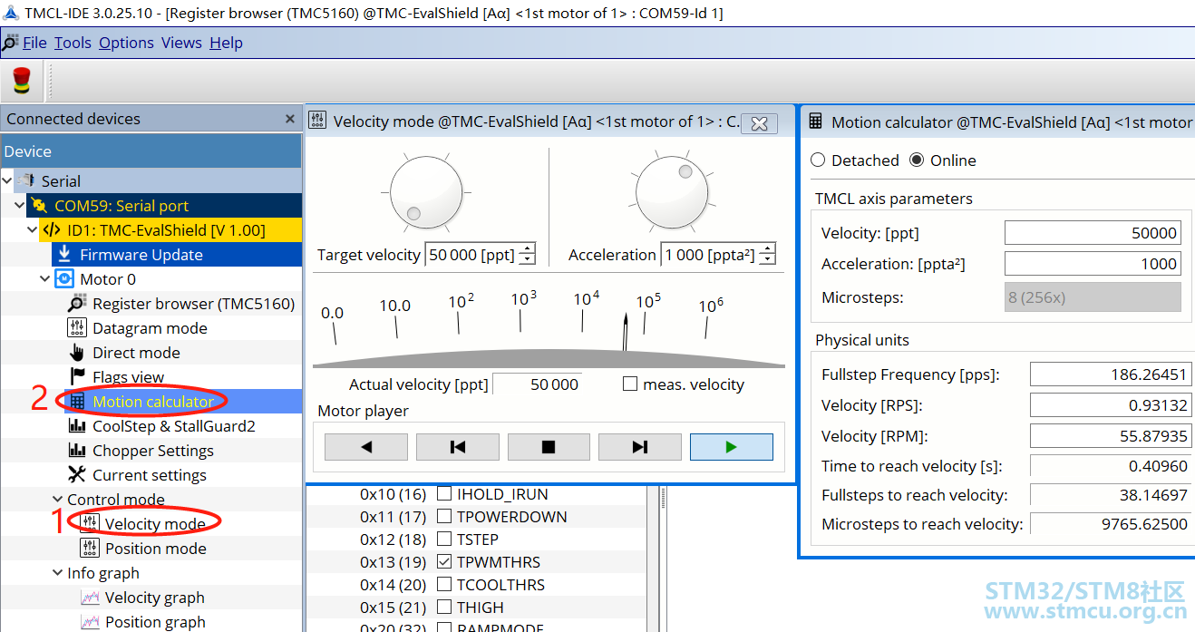Collapse the Serial tree node
The height and width of the screenshot is (632, 1195).
tap(7, 181)
